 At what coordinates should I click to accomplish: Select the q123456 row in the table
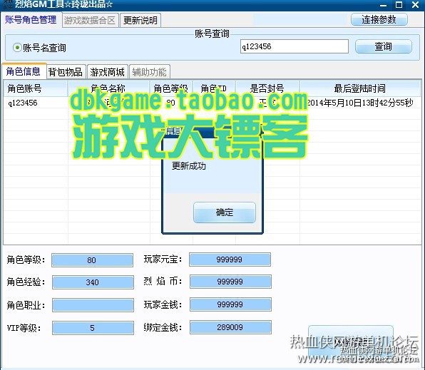[x=212, y=103]
